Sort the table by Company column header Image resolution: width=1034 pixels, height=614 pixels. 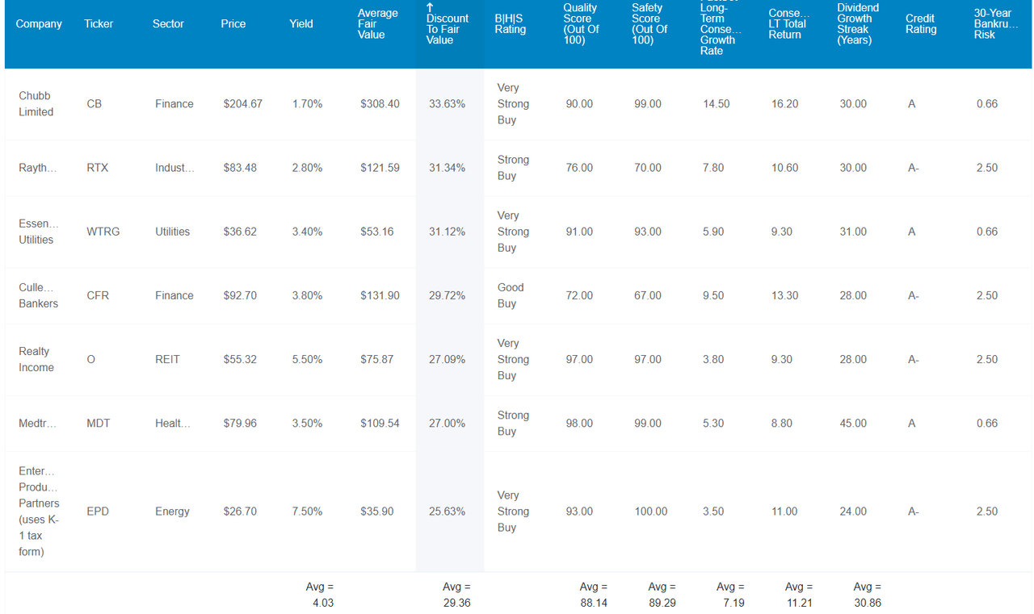(39, 24)
